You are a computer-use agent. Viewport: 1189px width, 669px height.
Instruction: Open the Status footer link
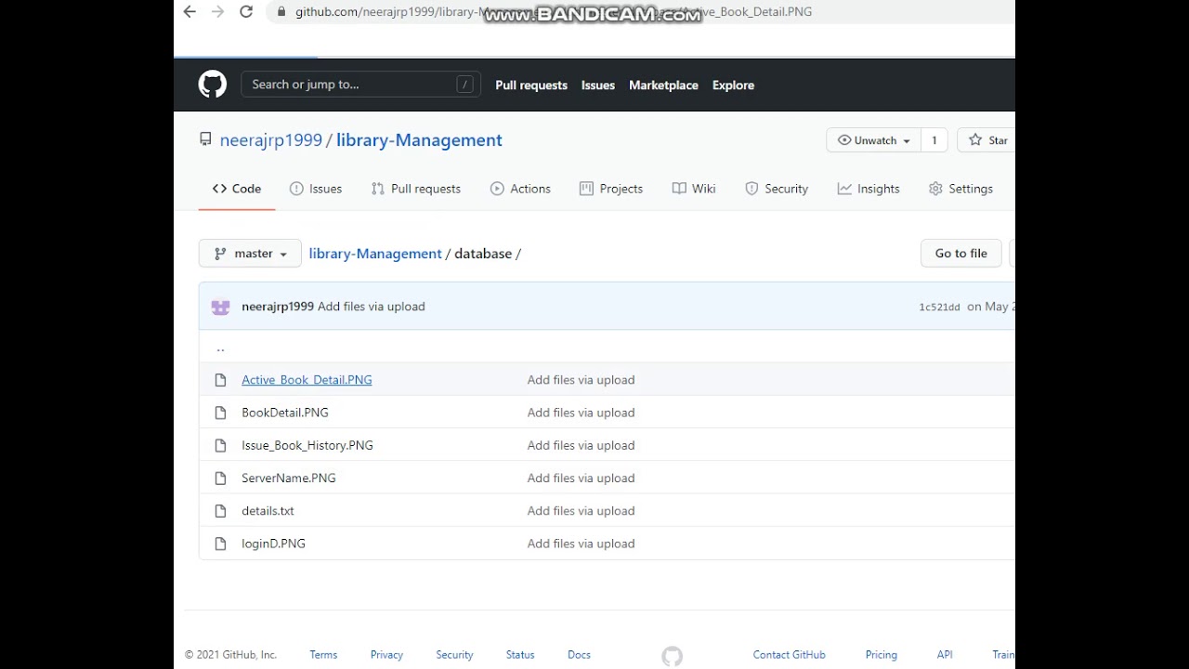click(520, 655)
